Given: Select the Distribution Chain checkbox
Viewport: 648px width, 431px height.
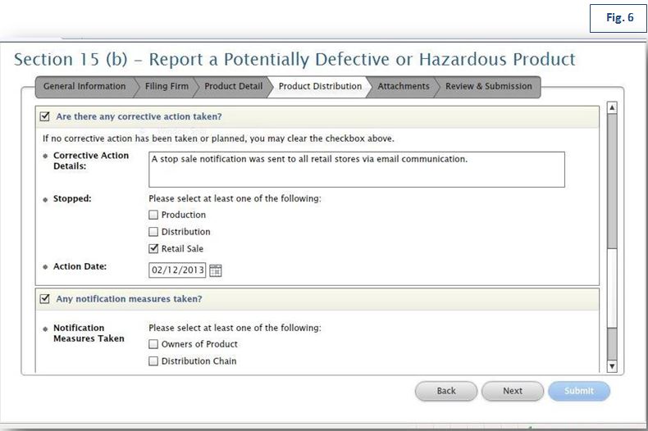Looking at the screenshot, I should (x=153, y=361).
